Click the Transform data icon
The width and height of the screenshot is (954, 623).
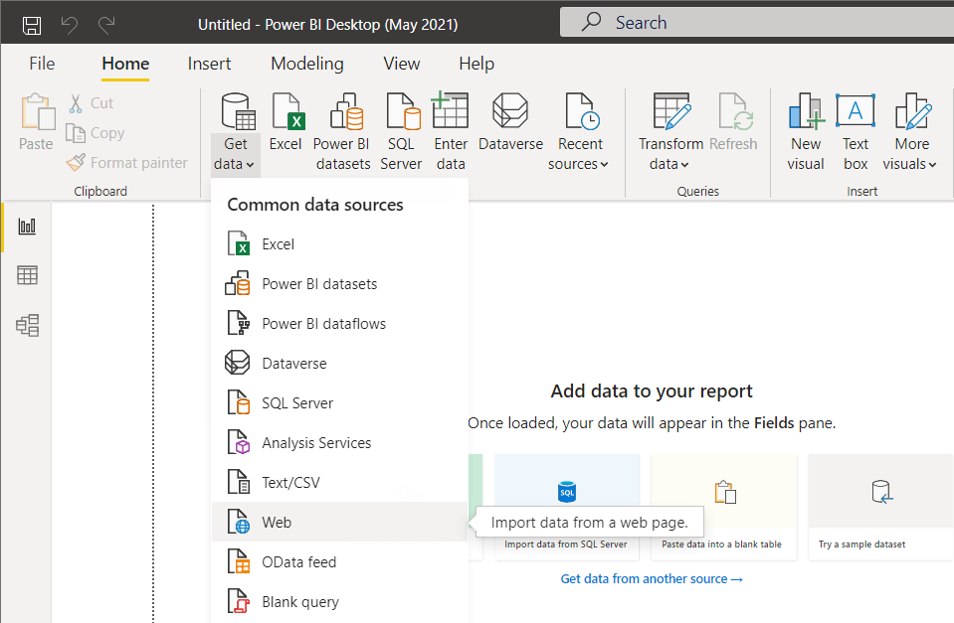click(x=671, y=111)
